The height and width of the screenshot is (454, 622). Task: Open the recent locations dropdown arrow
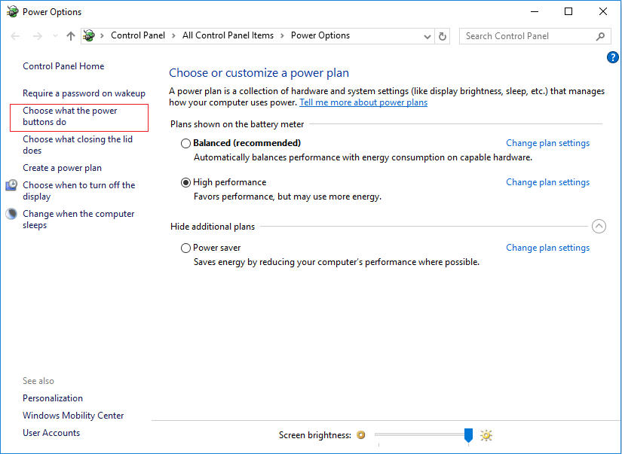coord(54,36)
